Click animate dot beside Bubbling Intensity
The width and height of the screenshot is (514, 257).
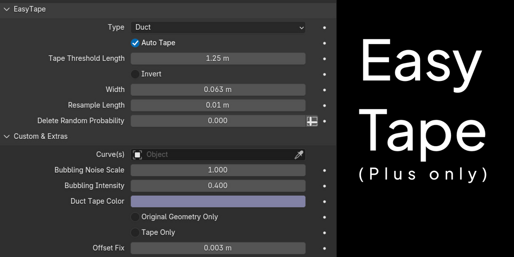pyautogui.click(x=325, y=186)
